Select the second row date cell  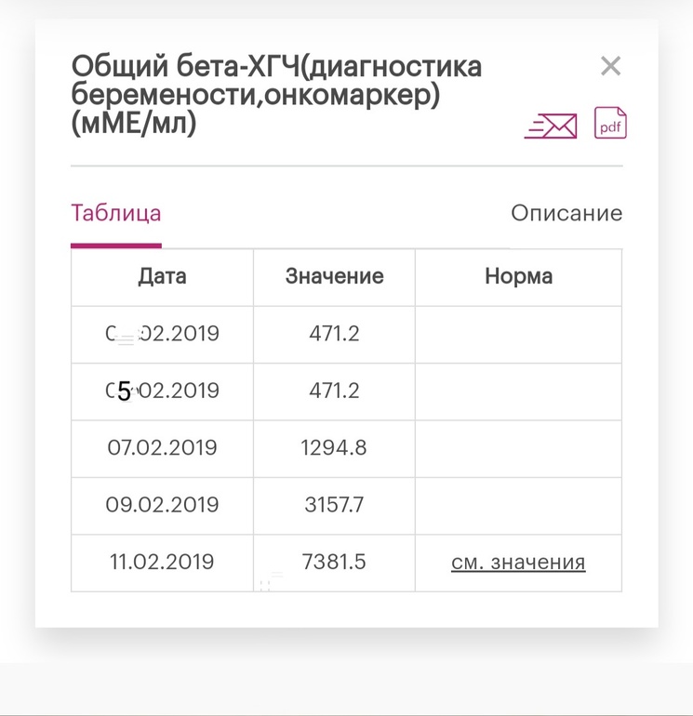click(162, 391)
